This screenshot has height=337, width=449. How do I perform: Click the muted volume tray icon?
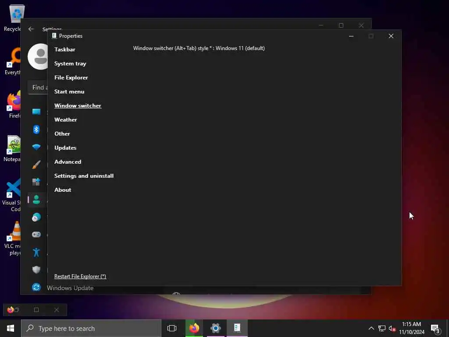tap(392, 328)
